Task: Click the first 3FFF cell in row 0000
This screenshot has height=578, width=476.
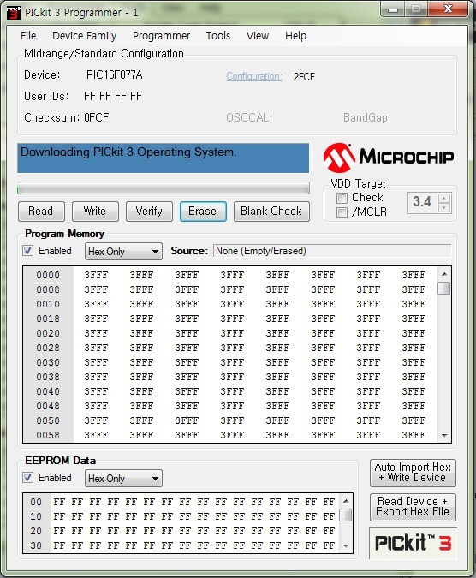Action: click(x=96, y=275)
